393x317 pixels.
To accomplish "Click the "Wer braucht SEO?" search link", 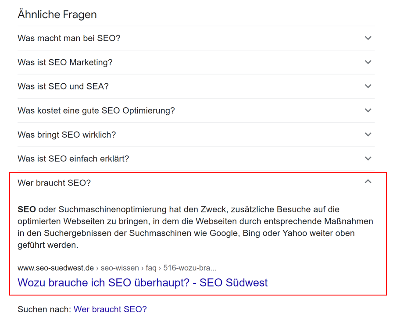I will [110, 309].
